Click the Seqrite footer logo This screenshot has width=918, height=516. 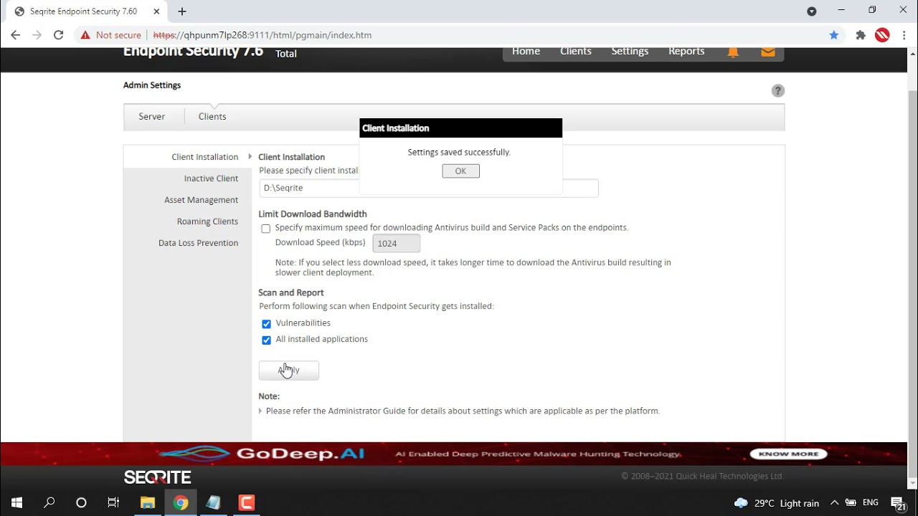tap(157, 477)
